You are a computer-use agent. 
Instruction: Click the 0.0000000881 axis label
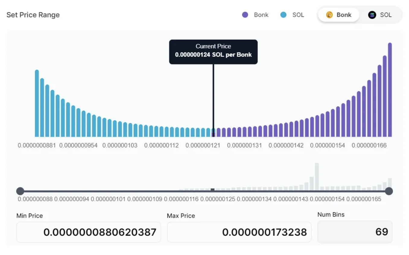pyautogui.click(x=37, y=146)
